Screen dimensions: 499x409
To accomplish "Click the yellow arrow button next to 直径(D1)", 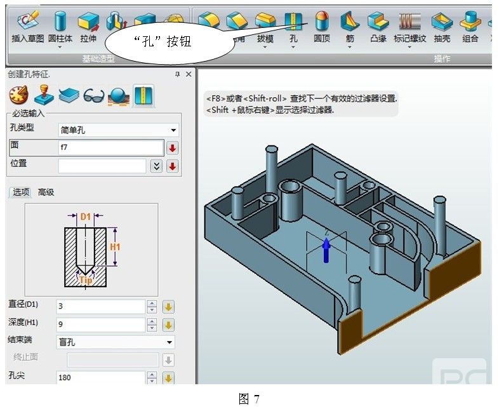I will [168, 307].
